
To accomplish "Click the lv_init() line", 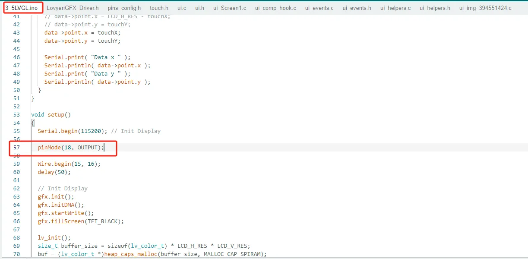I will click(x=54, y=238).
